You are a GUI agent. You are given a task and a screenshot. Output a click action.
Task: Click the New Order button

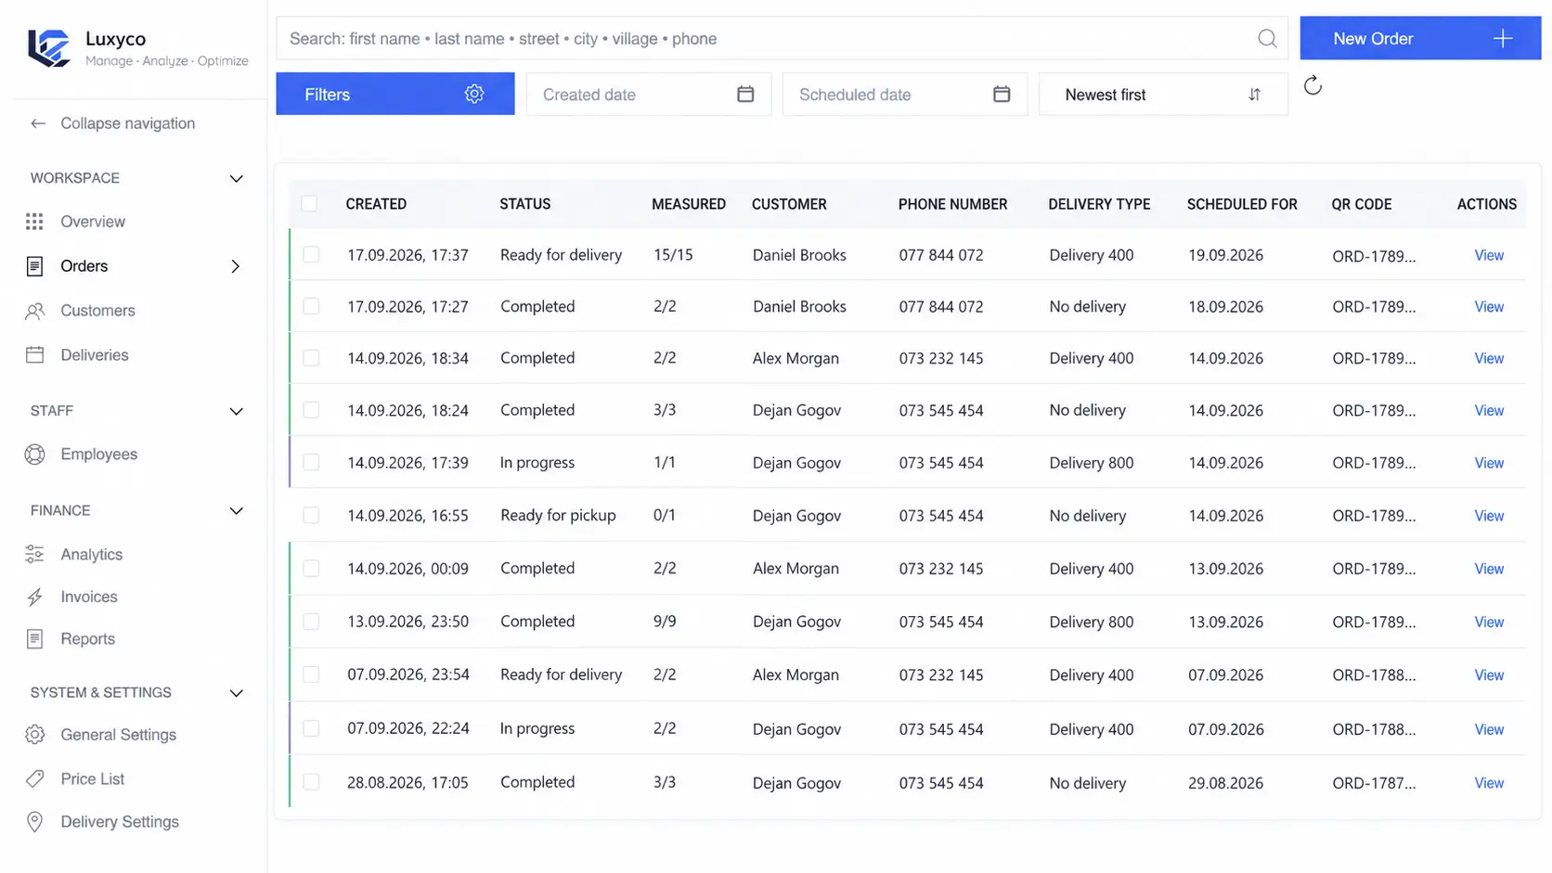(x=1420, y=38)
